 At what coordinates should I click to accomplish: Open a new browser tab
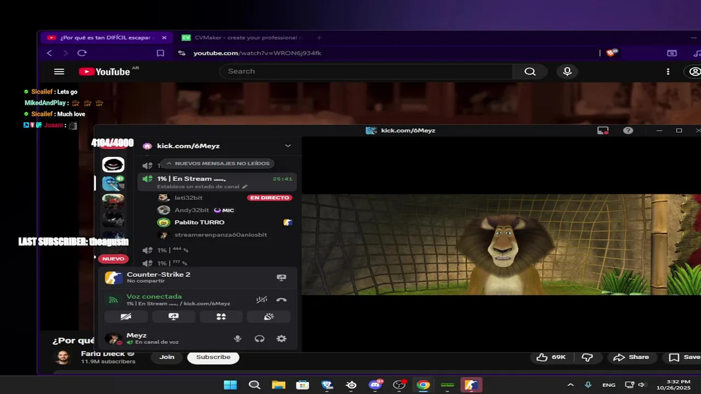319,38
